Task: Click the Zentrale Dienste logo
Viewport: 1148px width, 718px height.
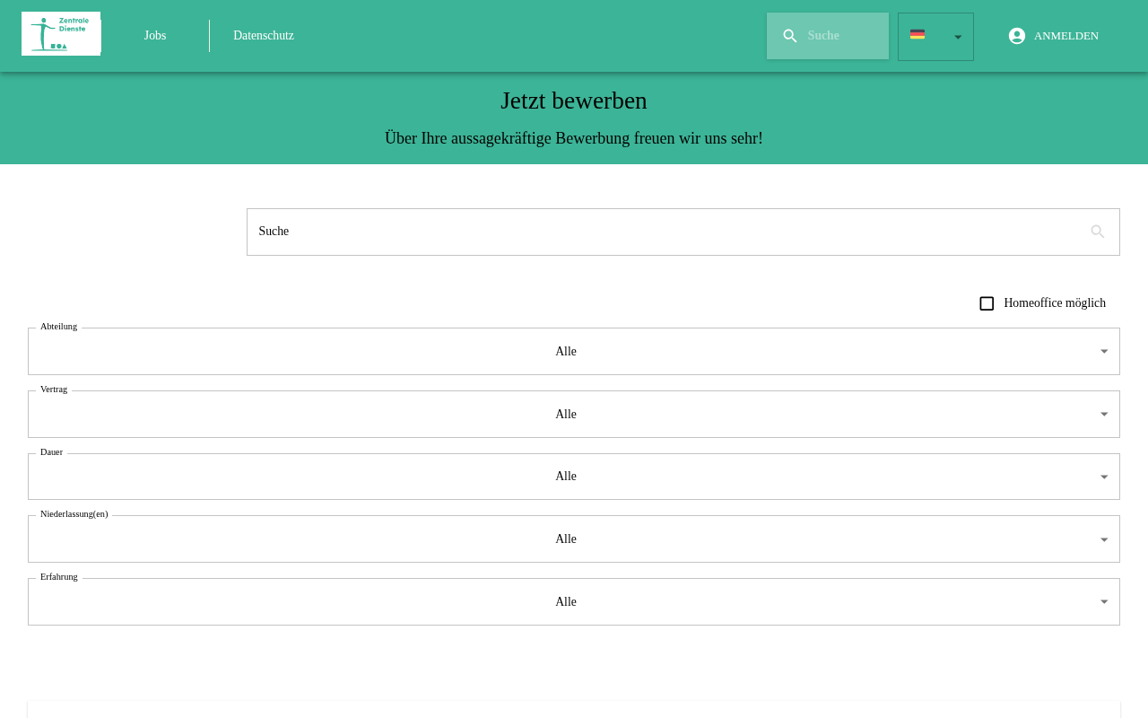Action: 61,34
